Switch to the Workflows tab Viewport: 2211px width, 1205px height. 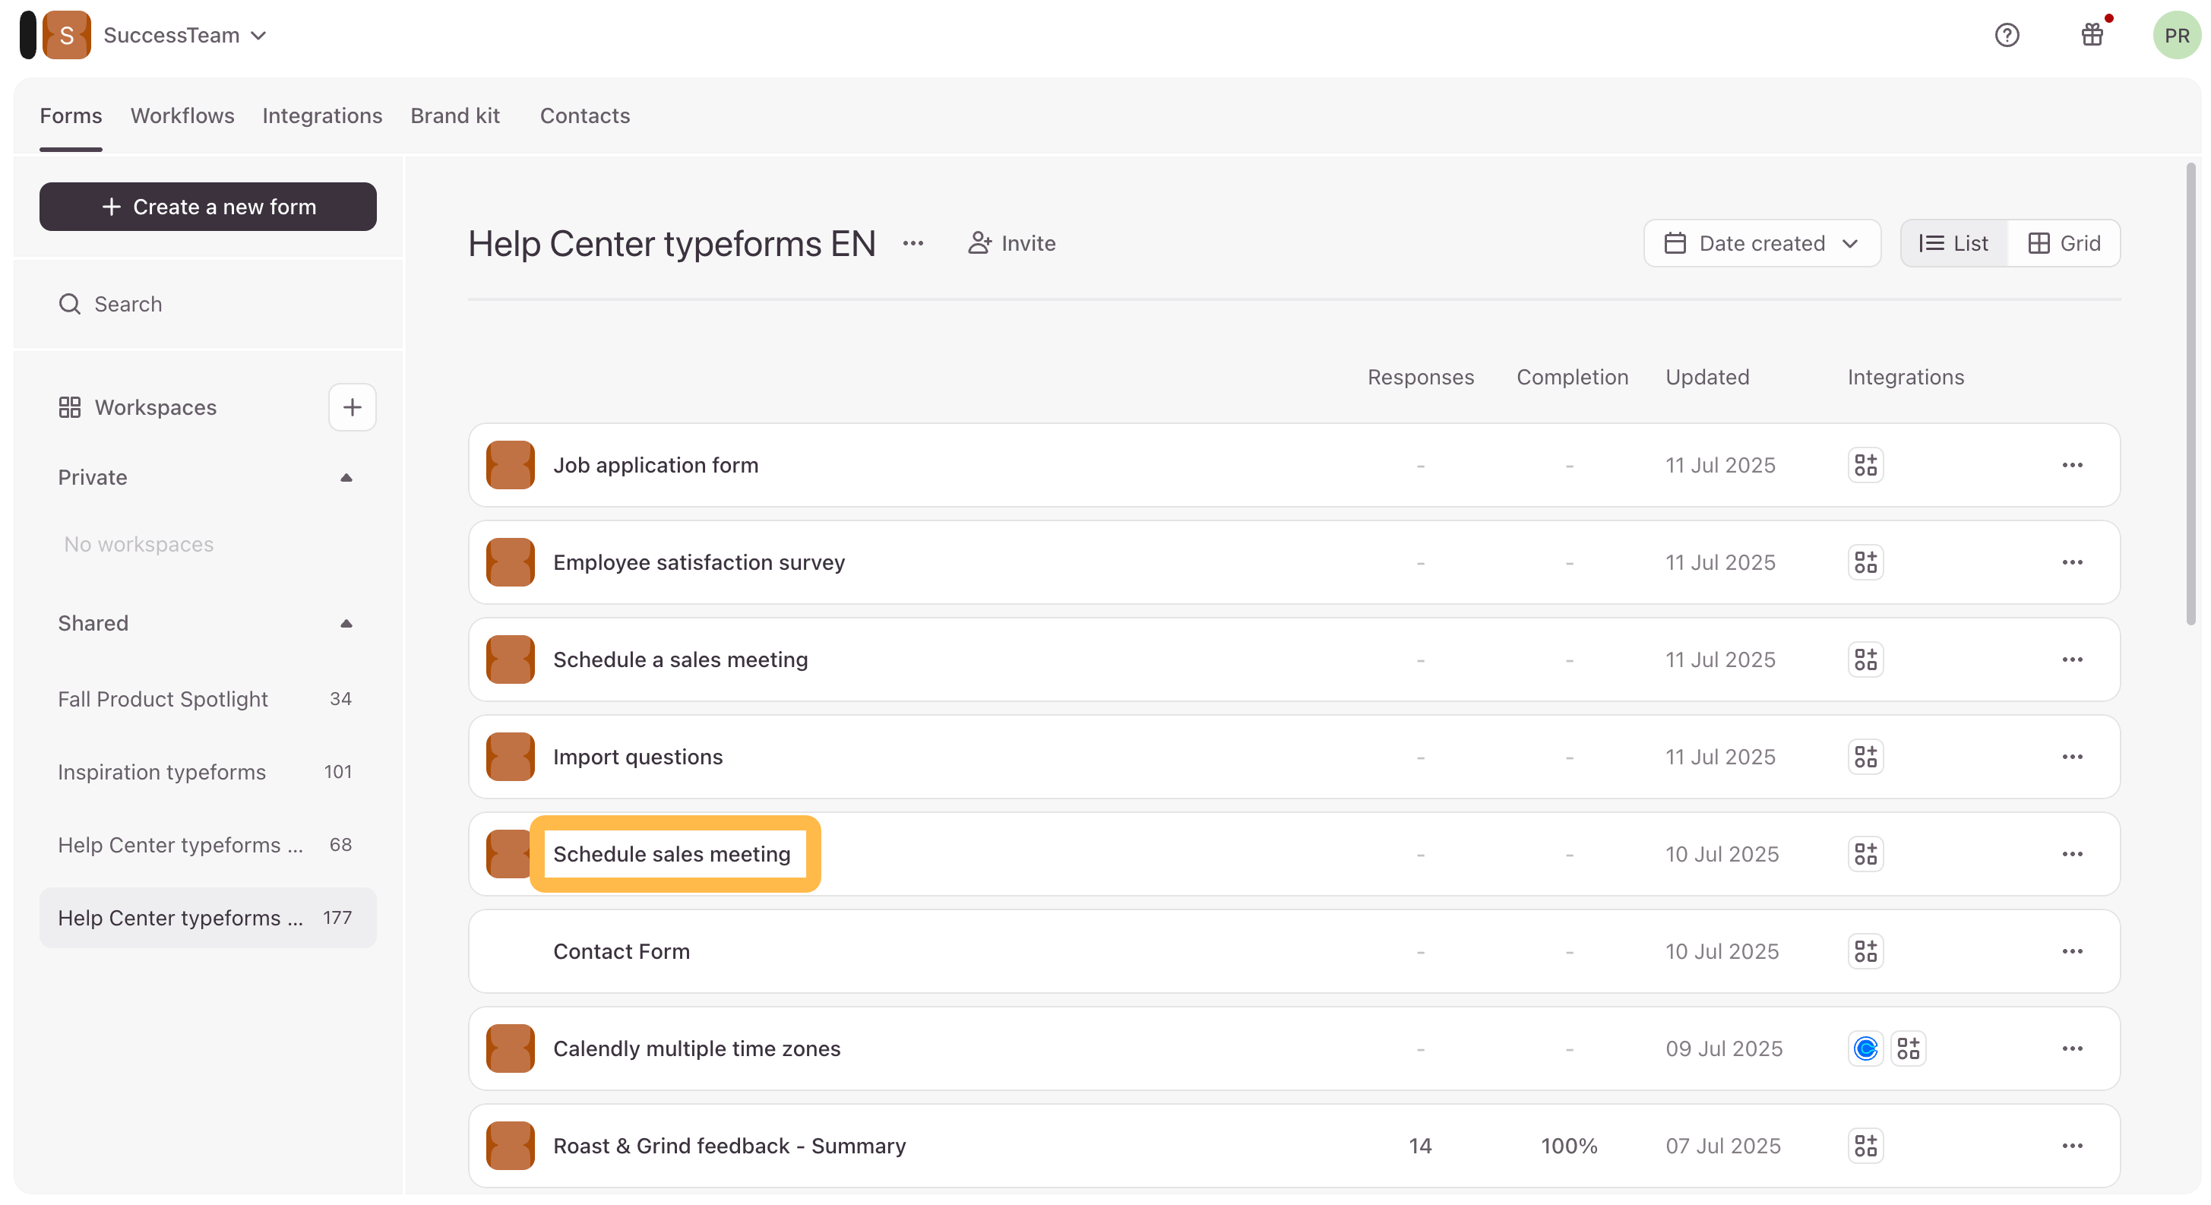(182, 115)
